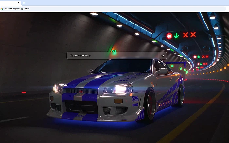Click the Google logo in the address bar
The width and height of the screenshot is (229, 143).
2,9
